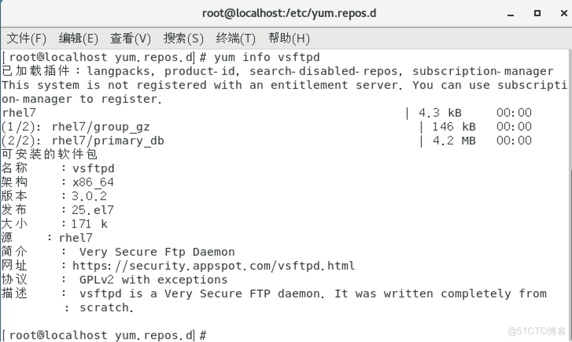The height and width of the screenshot is (342, 572).
Task: Click the vsftpd.html URL in the terminal
Action: (213, 265)
